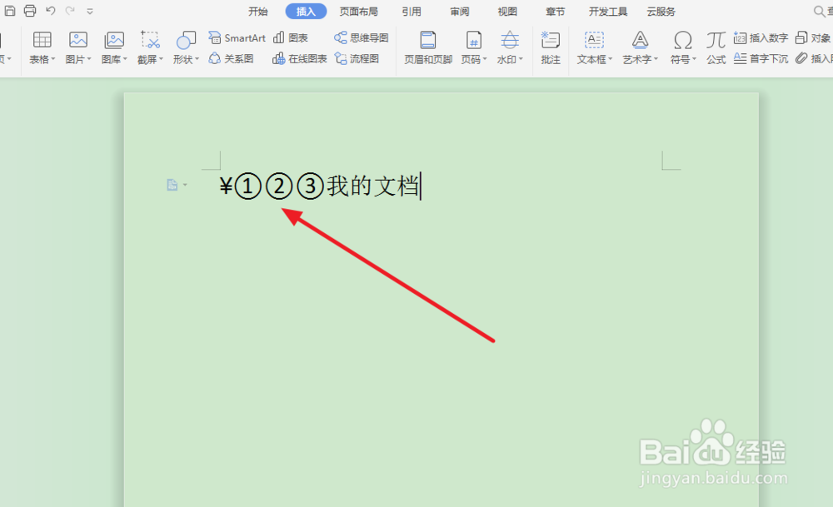Save the document from quick access bar
Viewport: 833px width, 507px height.
[9, 11]
